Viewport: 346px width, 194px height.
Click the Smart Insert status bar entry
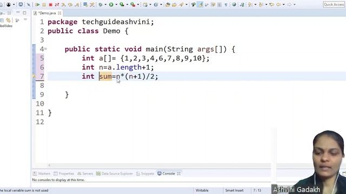(234, 190)
